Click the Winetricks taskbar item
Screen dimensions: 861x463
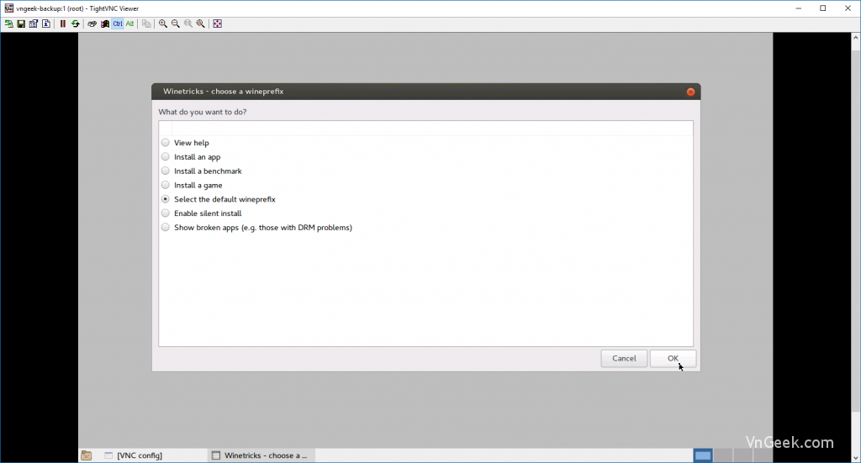pos(260,455)
